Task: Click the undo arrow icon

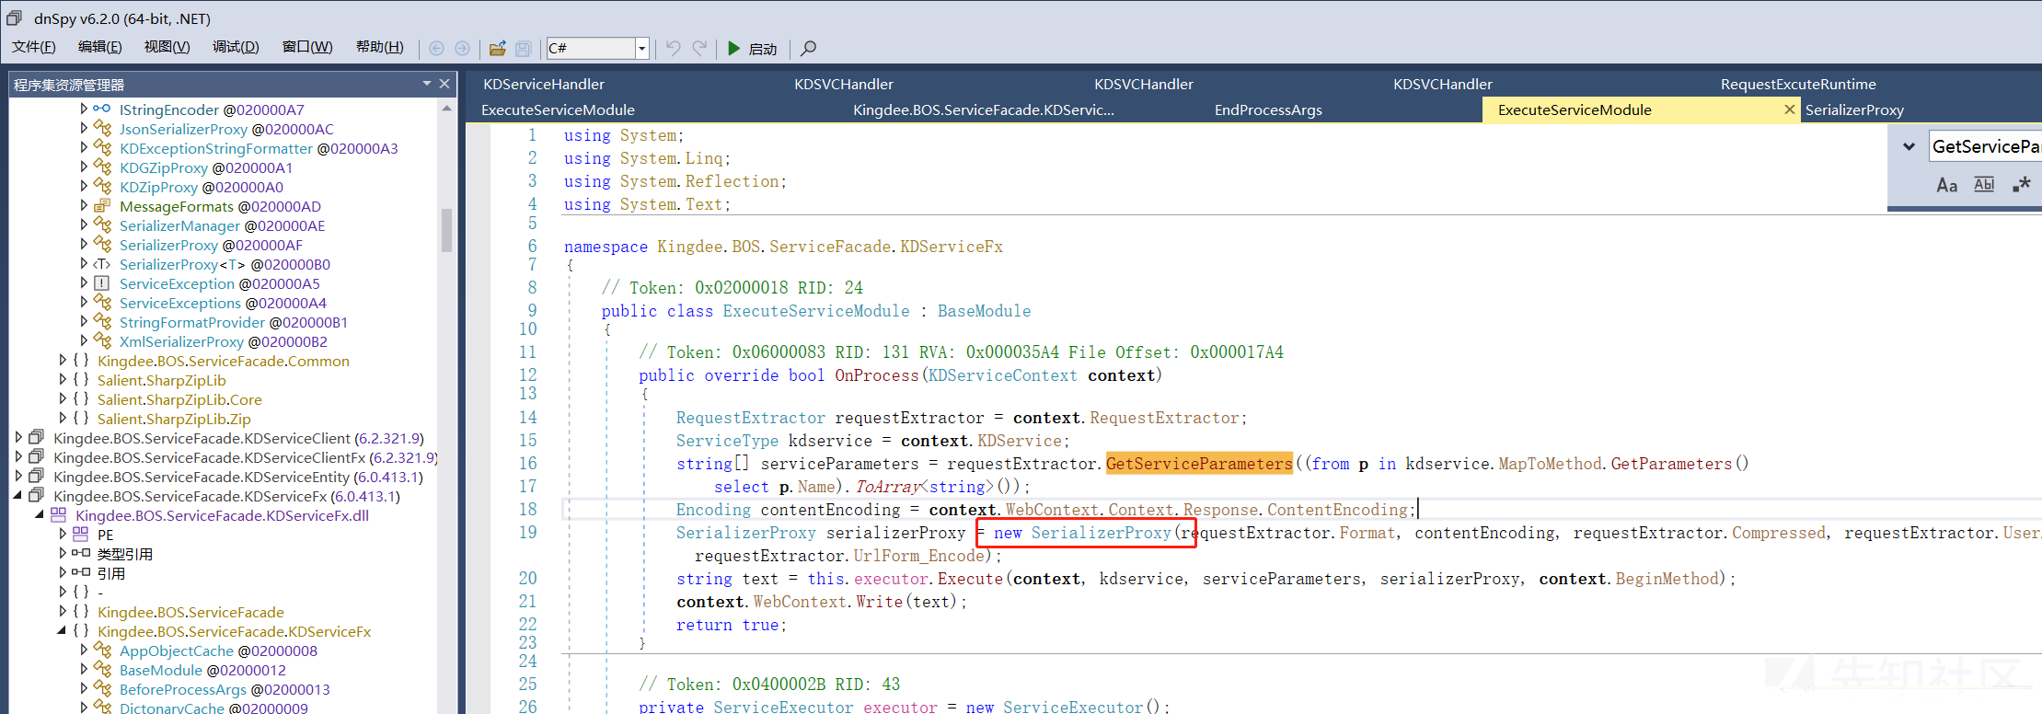Action: (674, 48)
